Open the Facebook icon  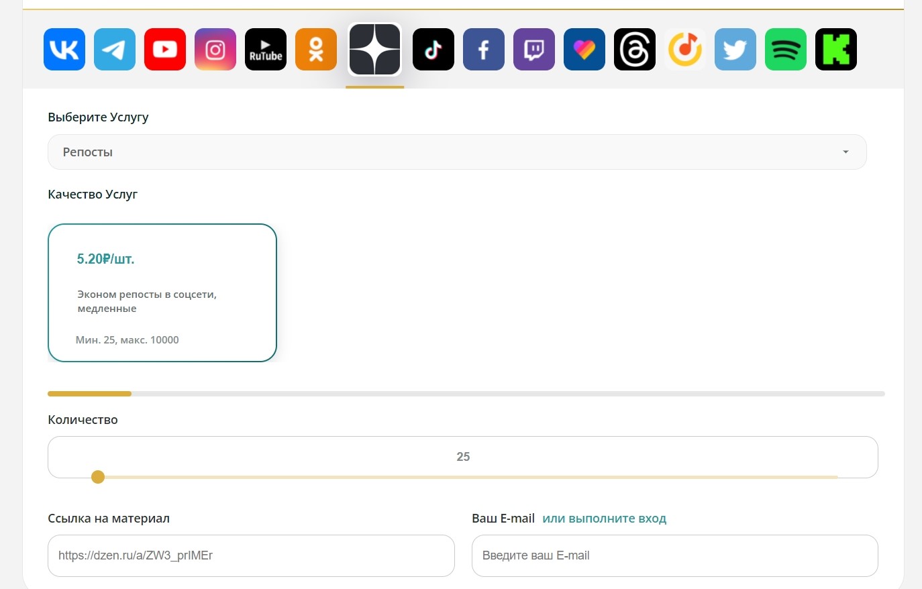[x=484, y=49]
